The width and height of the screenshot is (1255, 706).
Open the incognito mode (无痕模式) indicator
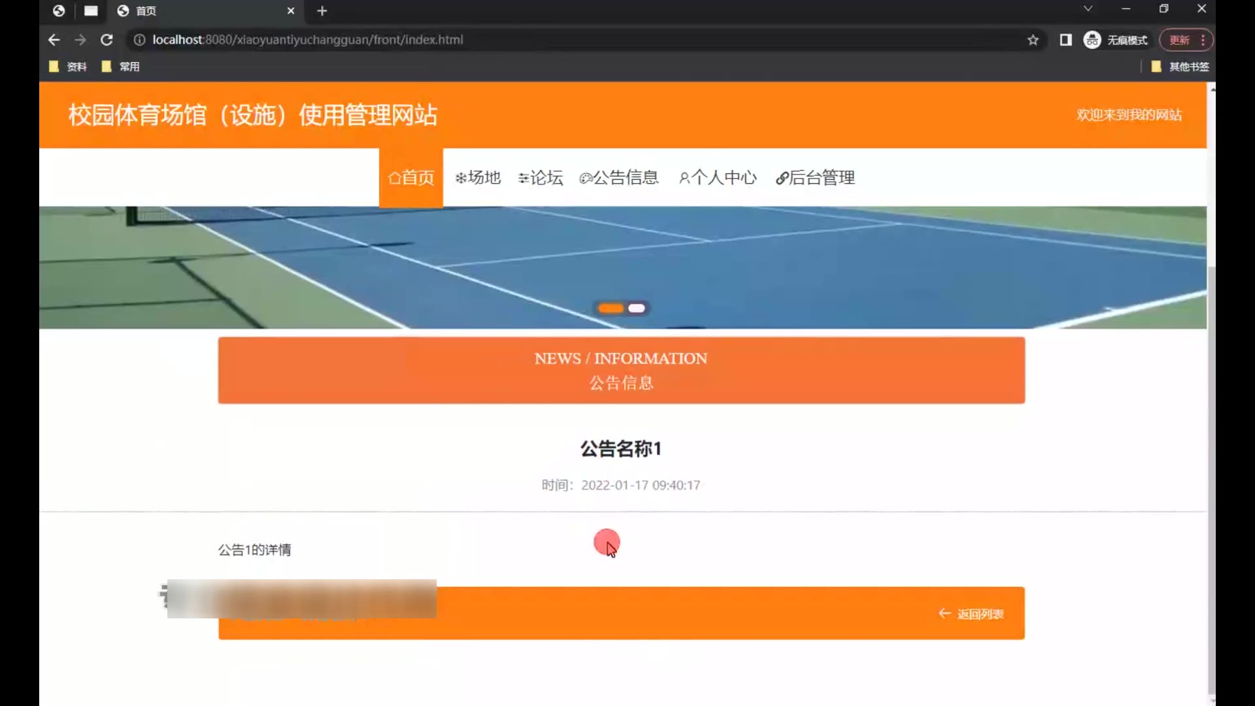coord(1116,40)
